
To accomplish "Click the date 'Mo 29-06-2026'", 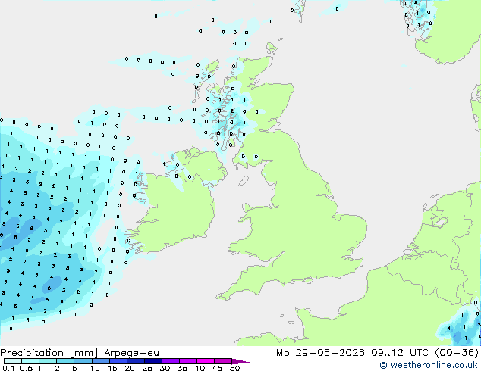I will click(320, 353).
